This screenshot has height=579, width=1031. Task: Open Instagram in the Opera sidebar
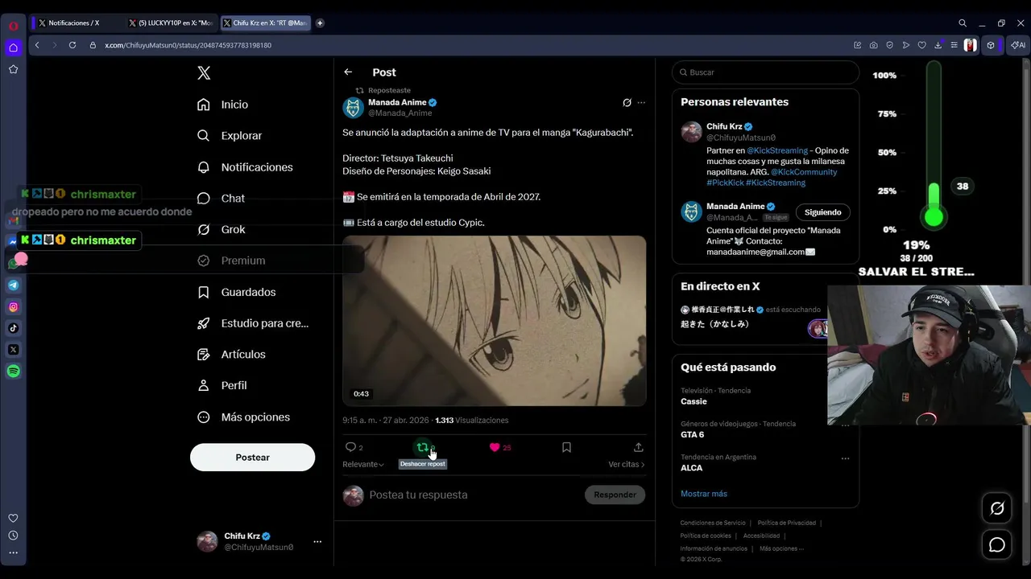(x=14, y=306)
